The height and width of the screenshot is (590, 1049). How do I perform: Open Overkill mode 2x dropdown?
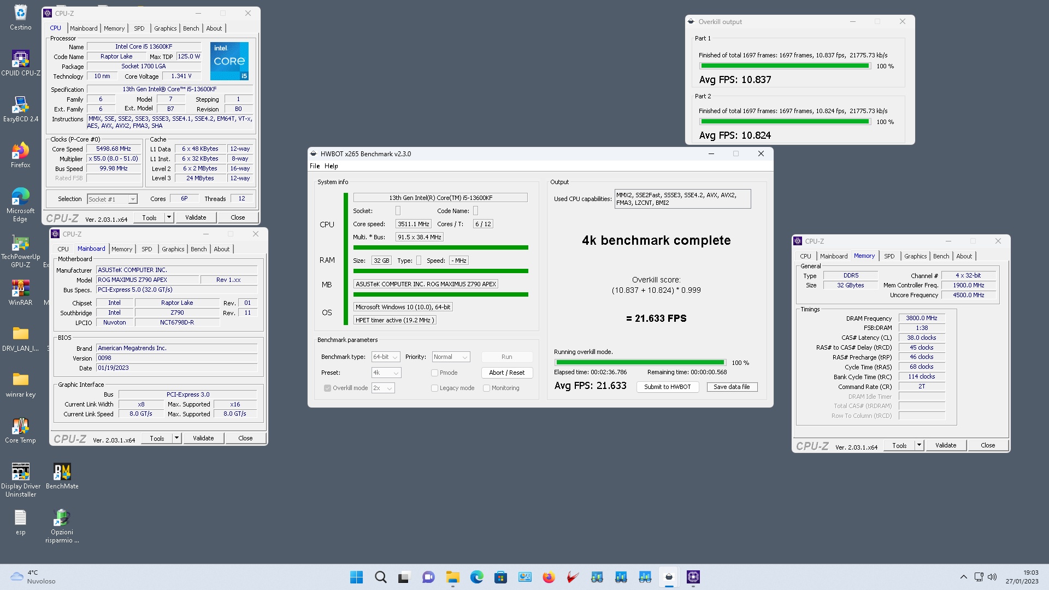[383, 388]
